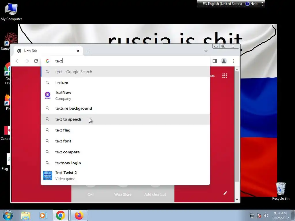295x221 pixels.
Task: Click Chrome's forward navigation arrow
Action: [x=27, y=61]
